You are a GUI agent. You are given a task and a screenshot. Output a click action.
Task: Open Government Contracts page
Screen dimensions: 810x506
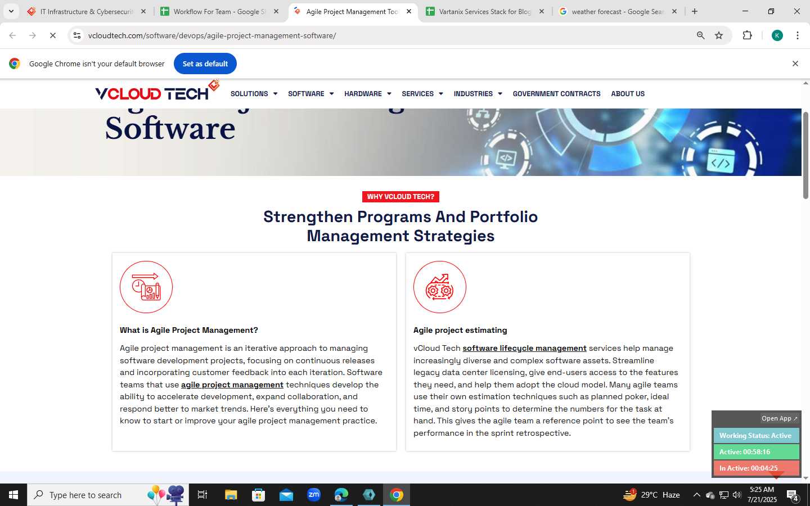tap(556, 94)
